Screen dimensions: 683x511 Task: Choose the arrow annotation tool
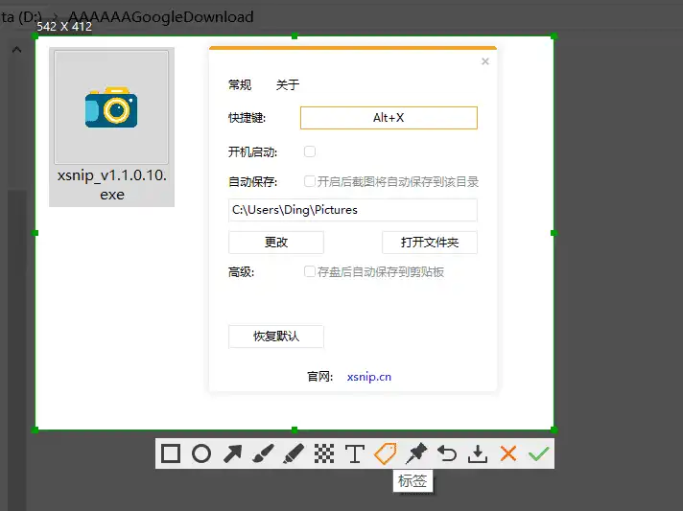click(232, 453)
